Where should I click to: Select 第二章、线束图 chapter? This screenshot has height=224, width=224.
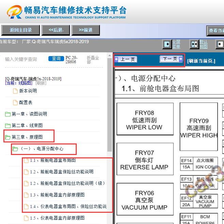tap(27, 125)
